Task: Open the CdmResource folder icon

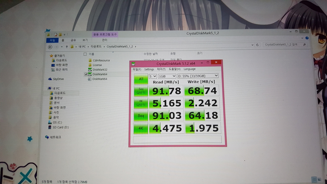Action: point(90,61)
